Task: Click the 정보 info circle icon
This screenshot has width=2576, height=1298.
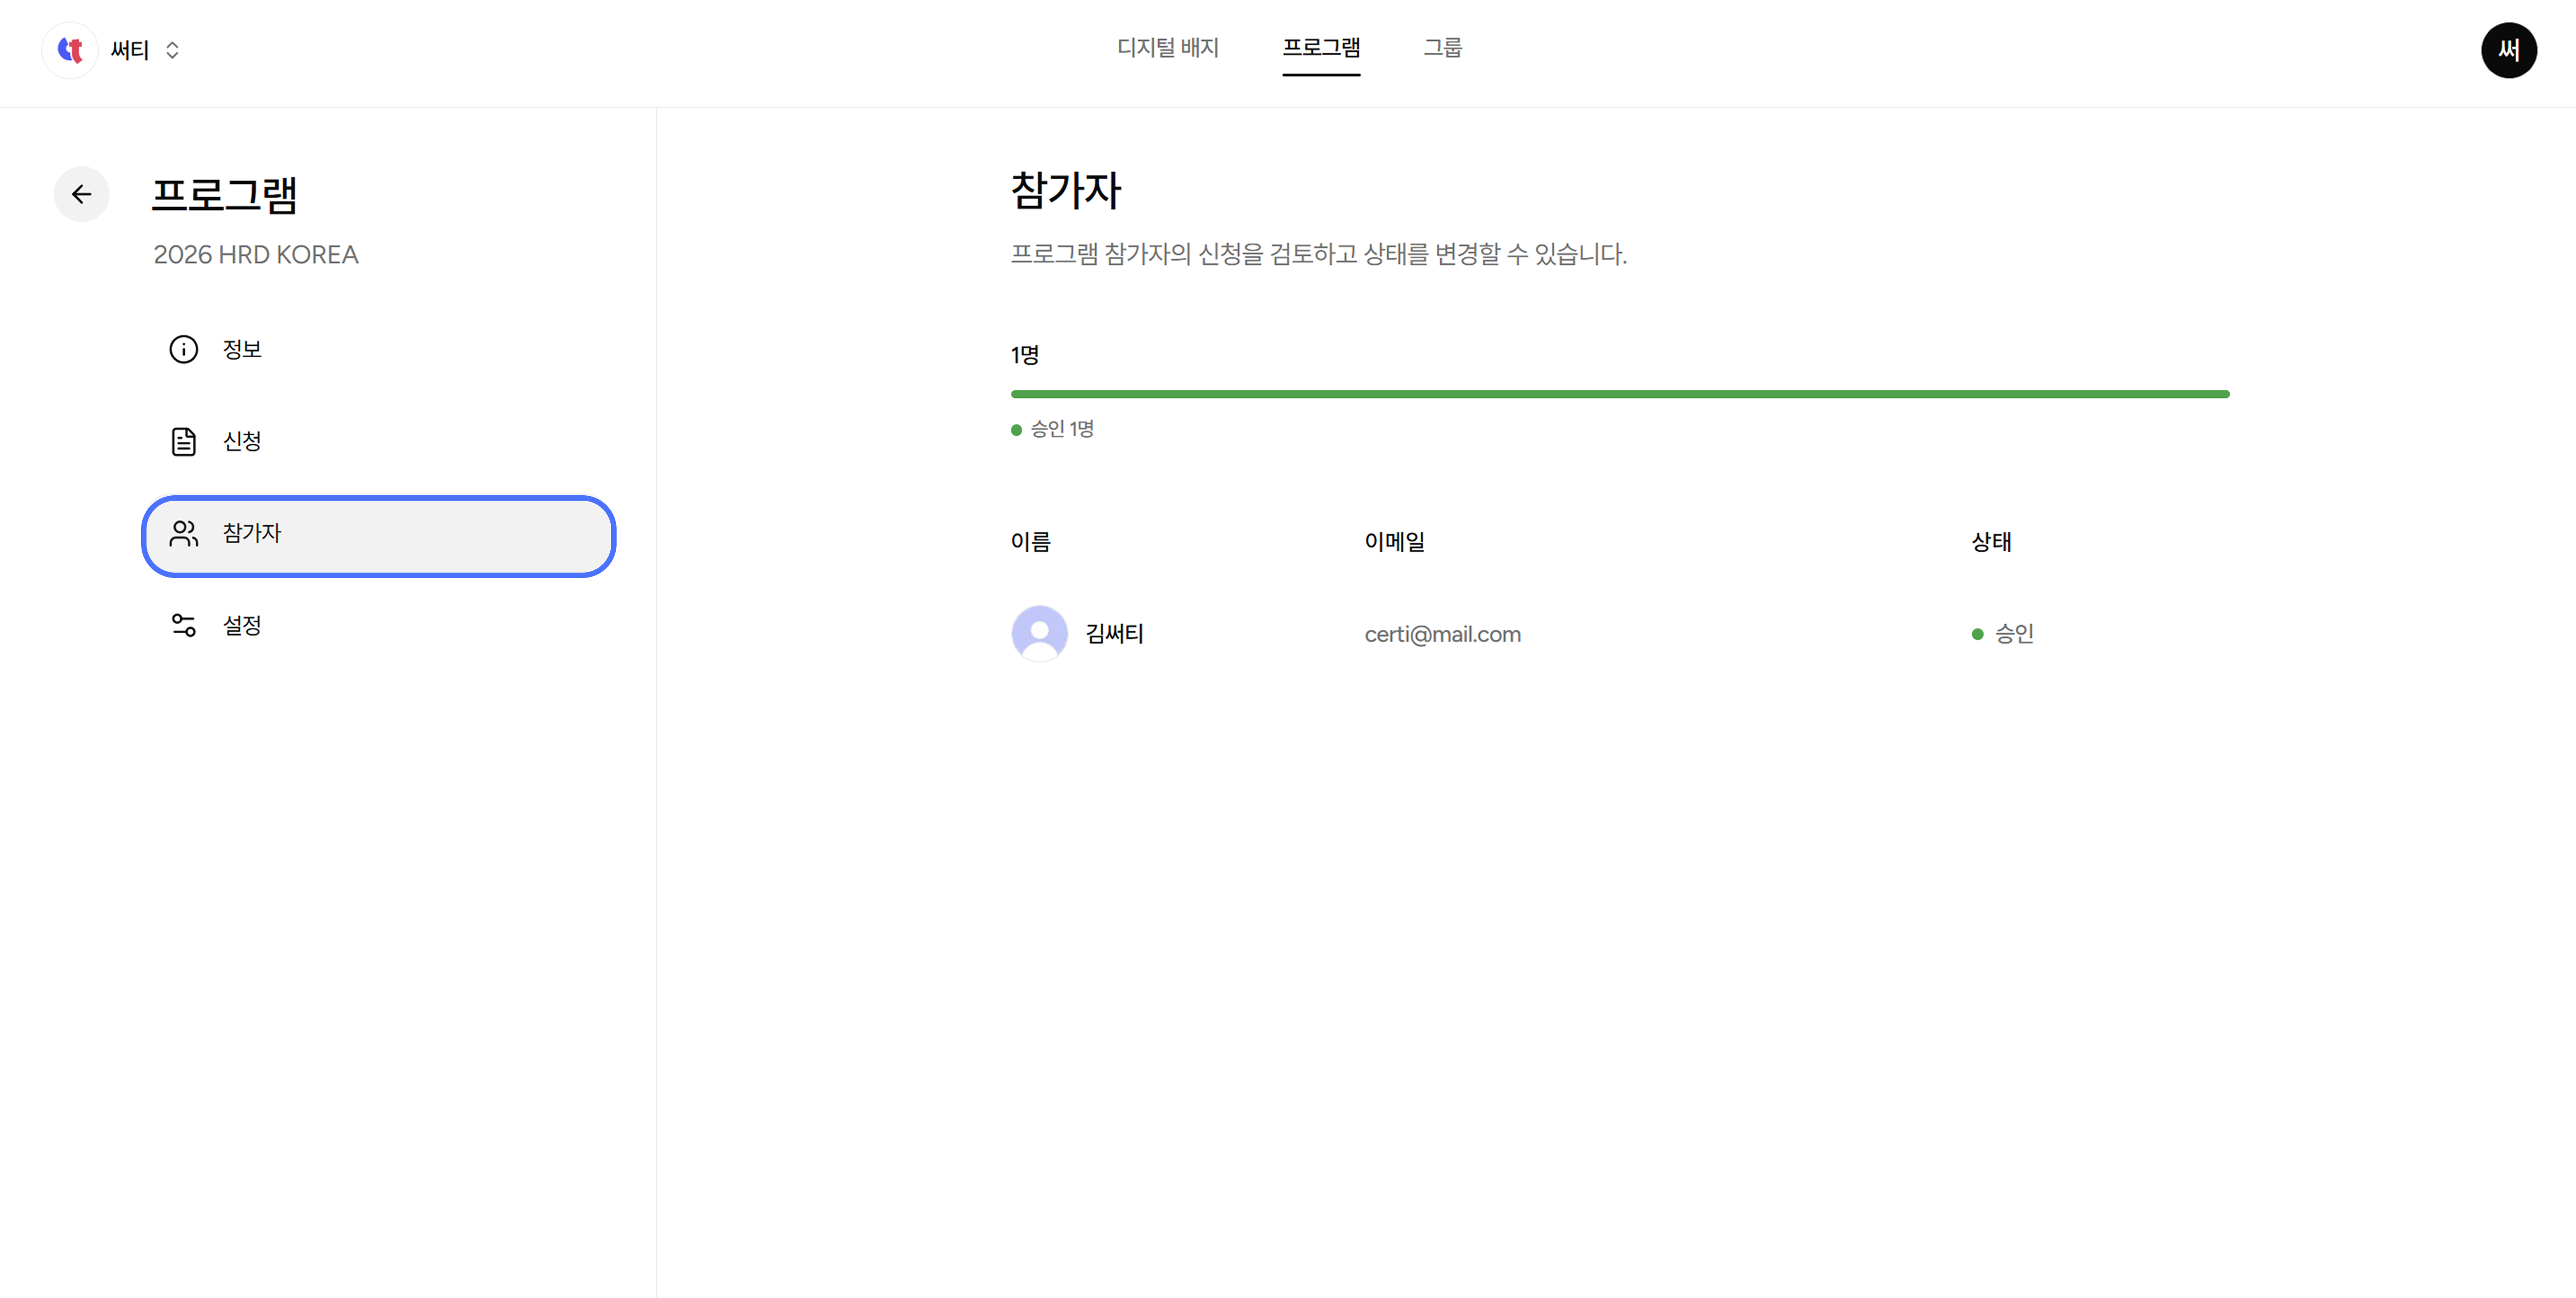Action: click(x=184, y=349)
